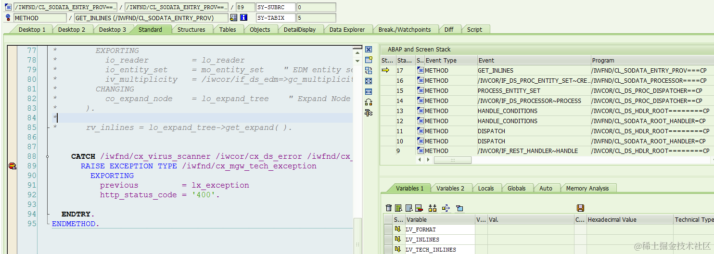Click the trash can icon in Variables toolbar
Viewport: 714px width, 254px height.
pyautogui.click(x=389, y=208)
